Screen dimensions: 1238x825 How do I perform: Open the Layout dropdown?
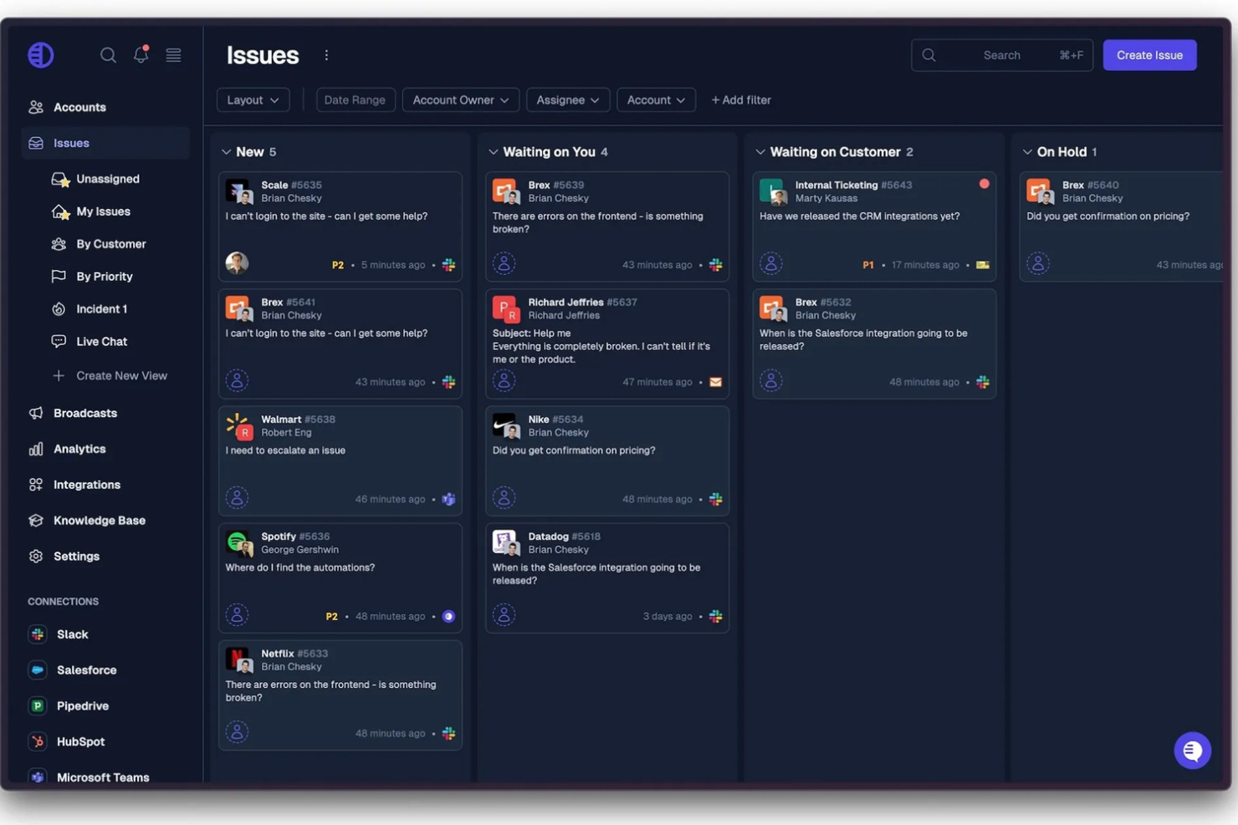pos(253,99)
